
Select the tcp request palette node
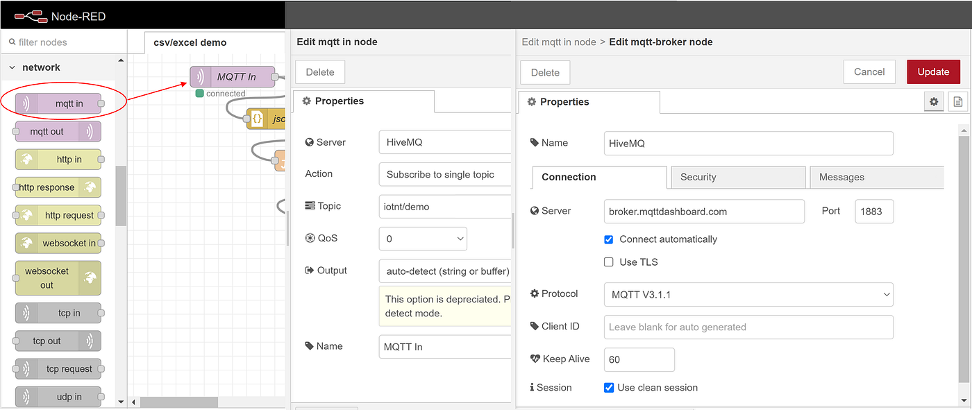[x=58, y=369]
